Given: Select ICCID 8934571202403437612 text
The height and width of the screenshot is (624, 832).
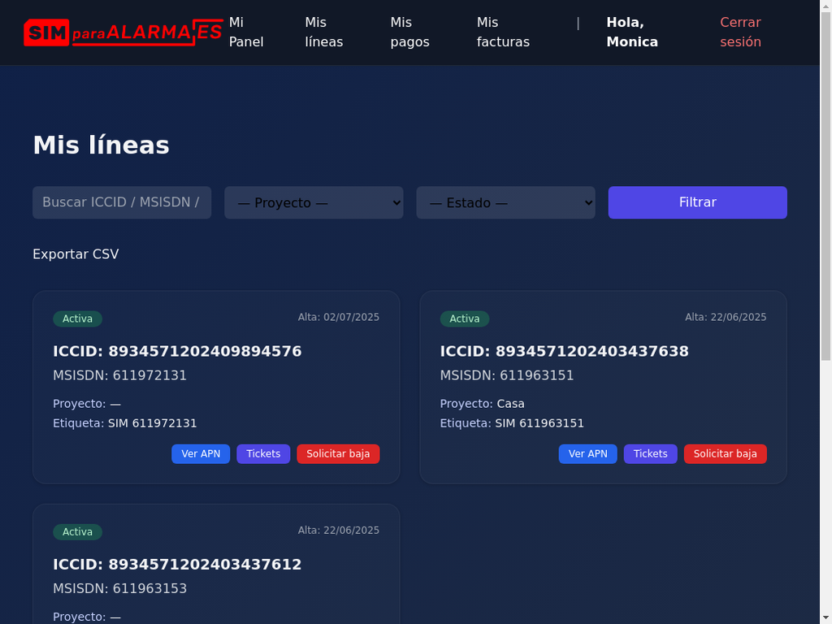Looking at the screenshot, I should click(x=177, y=565).
